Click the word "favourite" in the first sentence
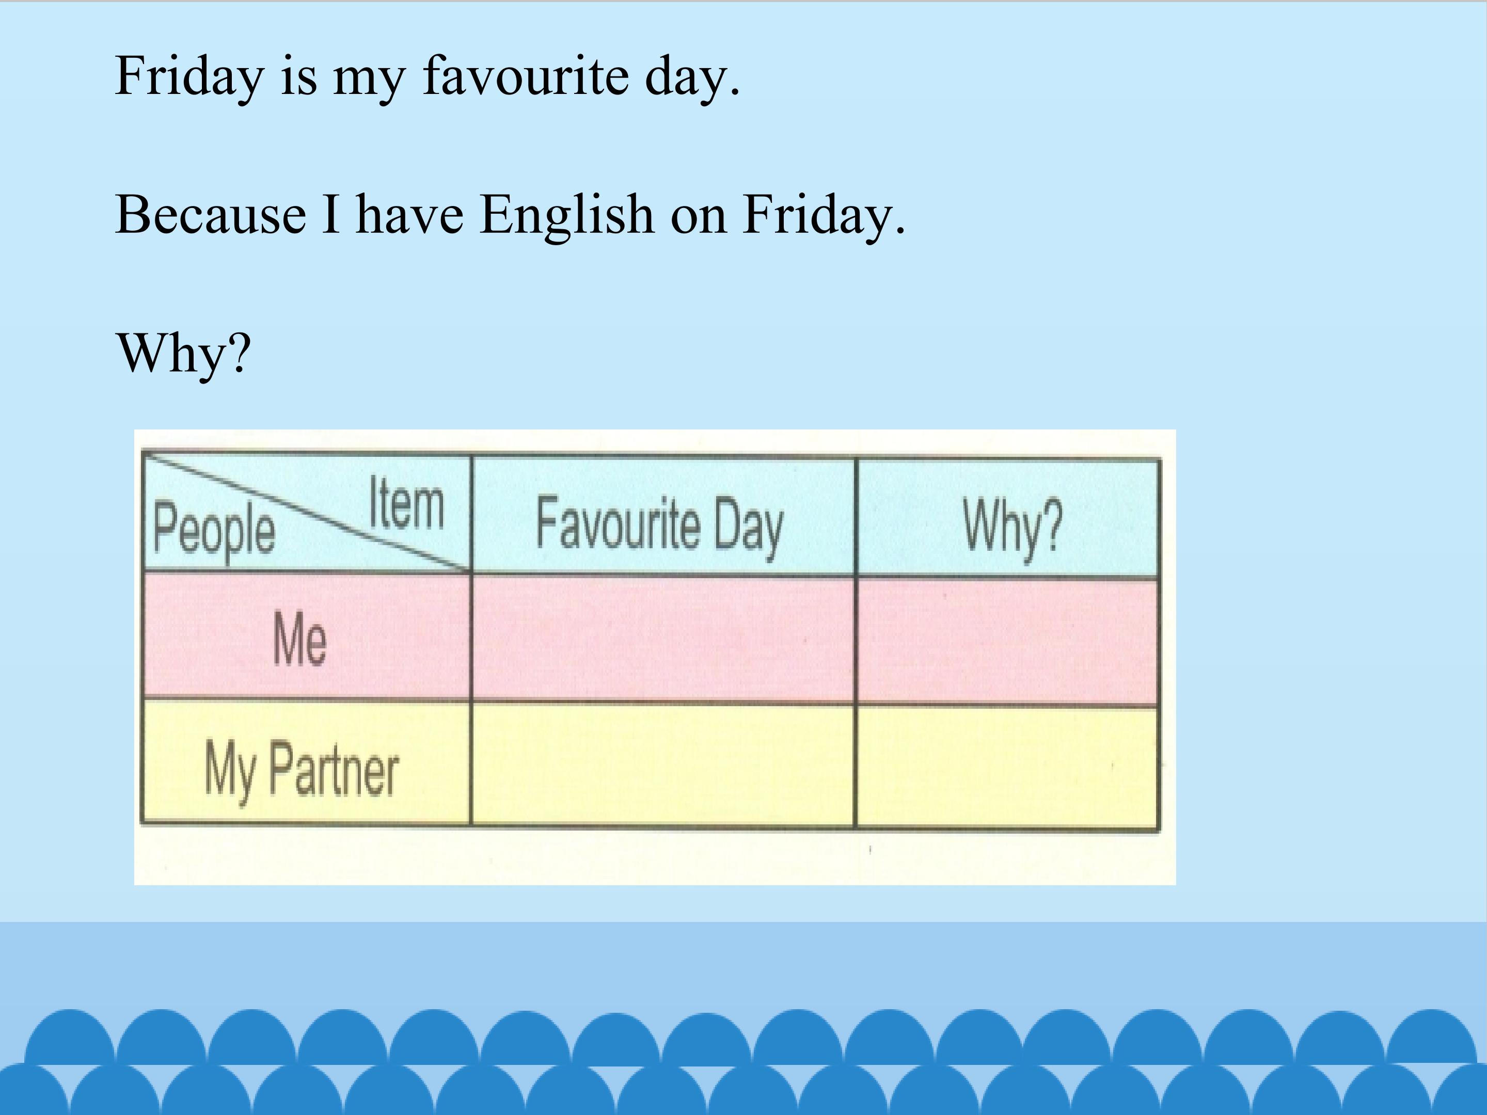The image size is (1487, 1115). point(526,76)
